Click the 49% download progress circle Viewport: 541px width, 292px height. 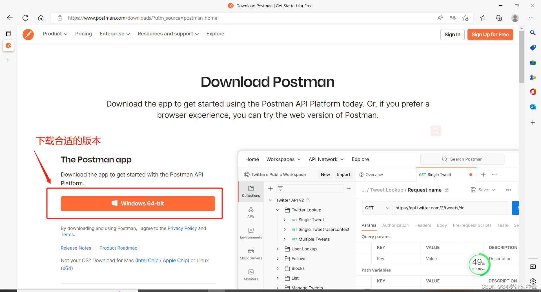[x=478, y=264]
